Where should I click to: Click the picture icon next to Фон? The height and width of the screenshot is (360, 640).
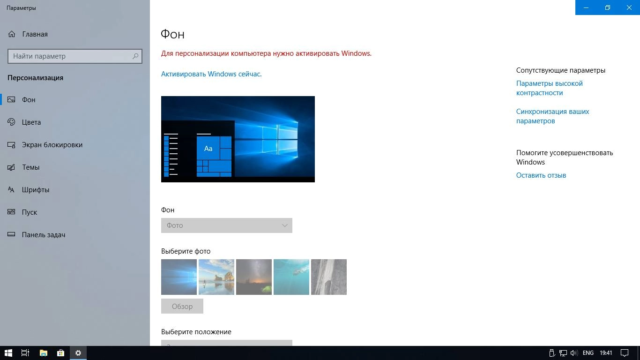pyautogui.click(x=12, y=100)
